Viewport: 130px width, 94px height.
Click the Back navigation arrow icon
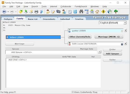[4, 12]
